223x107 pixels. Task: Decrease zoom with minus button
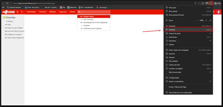click(197, 20)
